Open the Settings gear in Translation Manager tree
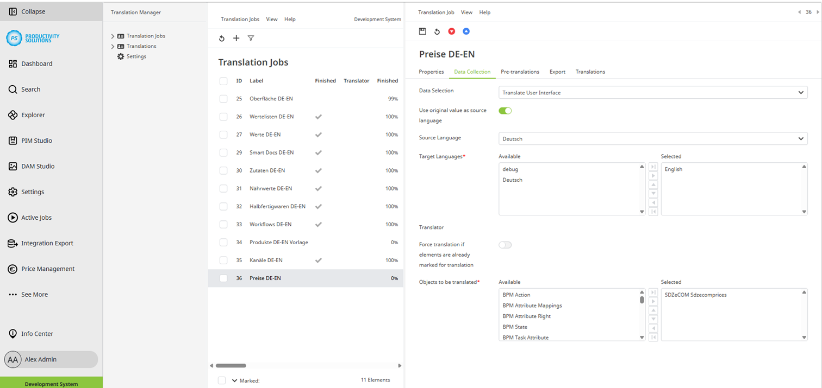Viewport: 822px width, 388px height. [120, 56]
